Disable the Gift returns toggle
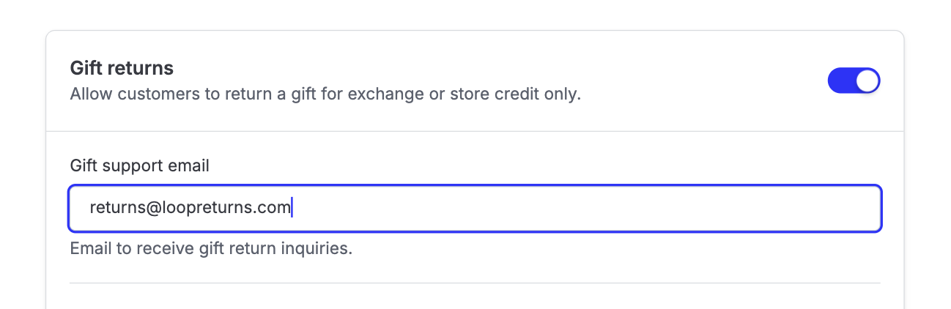 click(x=853, y=81)
